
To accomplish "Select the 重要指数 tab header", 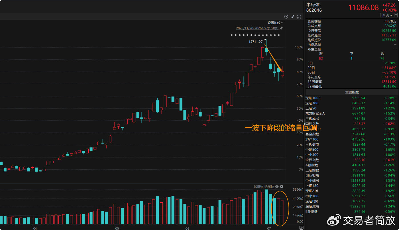I will (352, 92).
